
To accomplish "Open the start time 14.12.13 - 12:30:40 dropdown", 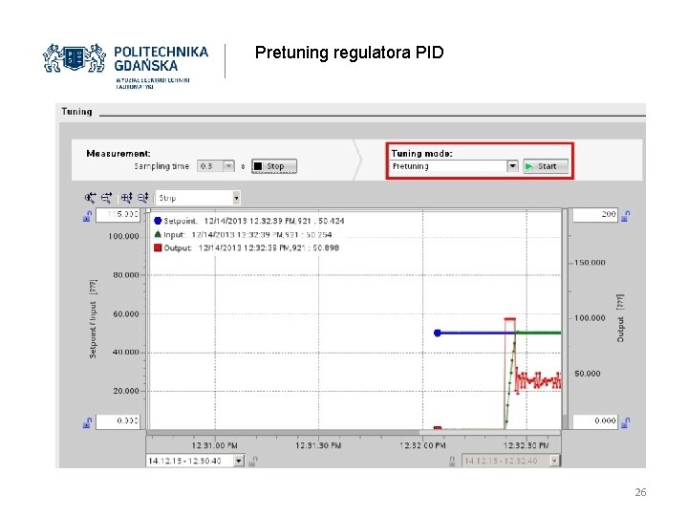I will (x=239, y=461).
